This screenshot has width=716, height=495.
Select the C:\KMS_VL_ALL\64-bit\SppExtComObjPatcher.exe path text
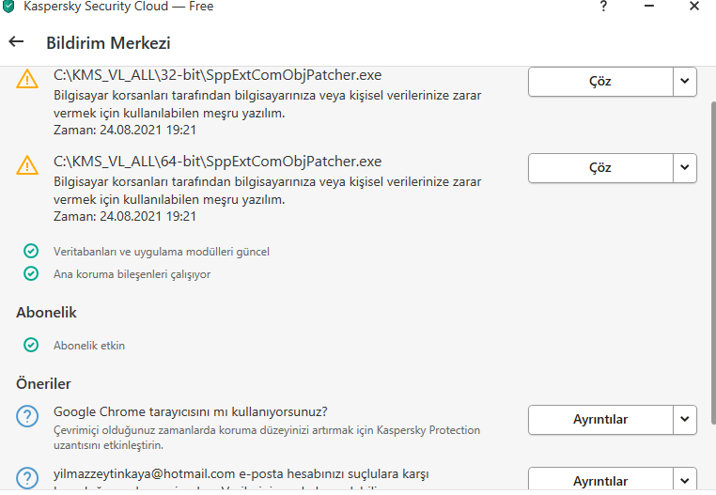point(217,162)
